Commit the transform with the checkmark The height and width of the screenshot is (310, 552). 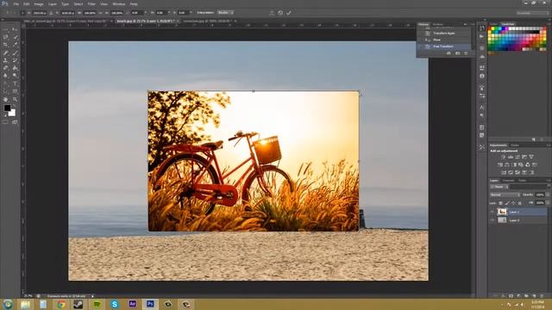289,13
